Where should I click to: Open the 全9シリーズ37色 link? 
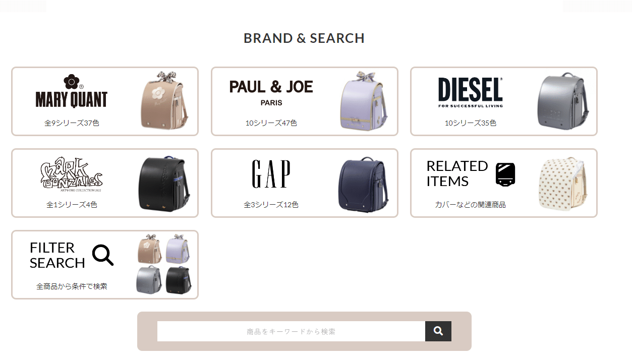tap(72, 123)
